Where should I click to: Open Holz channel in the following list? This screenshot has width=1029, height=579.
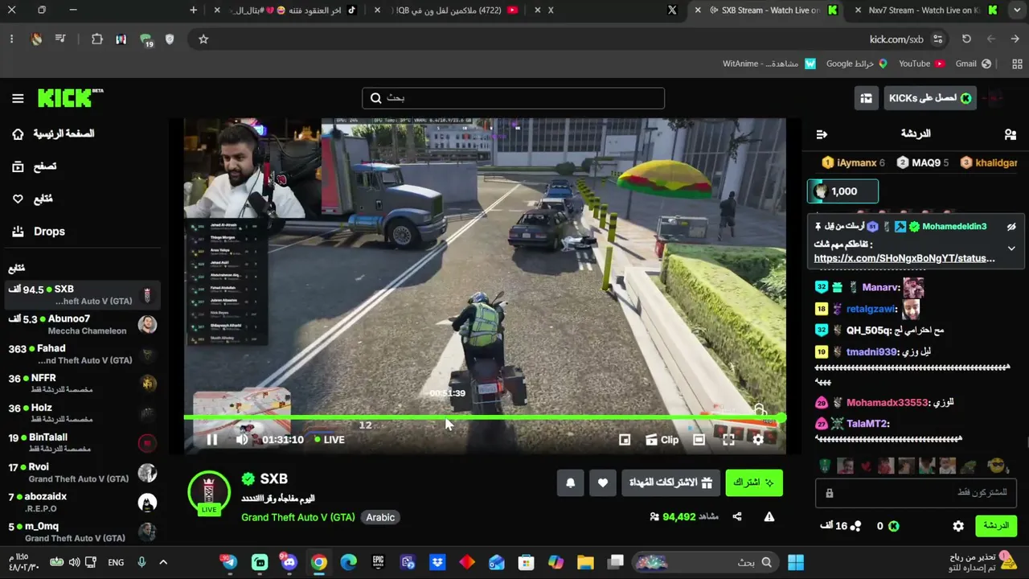82,413
